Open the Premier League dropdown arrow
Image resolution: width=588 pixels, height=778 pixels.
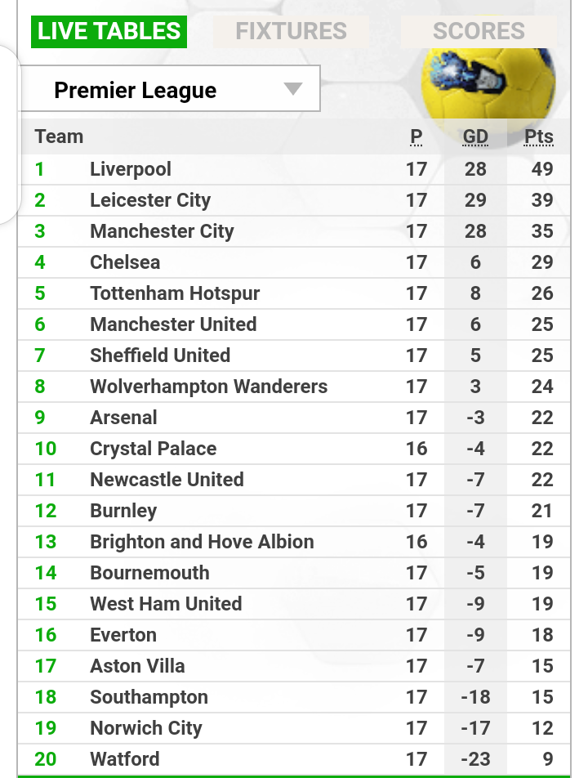[x=293, y=89]
